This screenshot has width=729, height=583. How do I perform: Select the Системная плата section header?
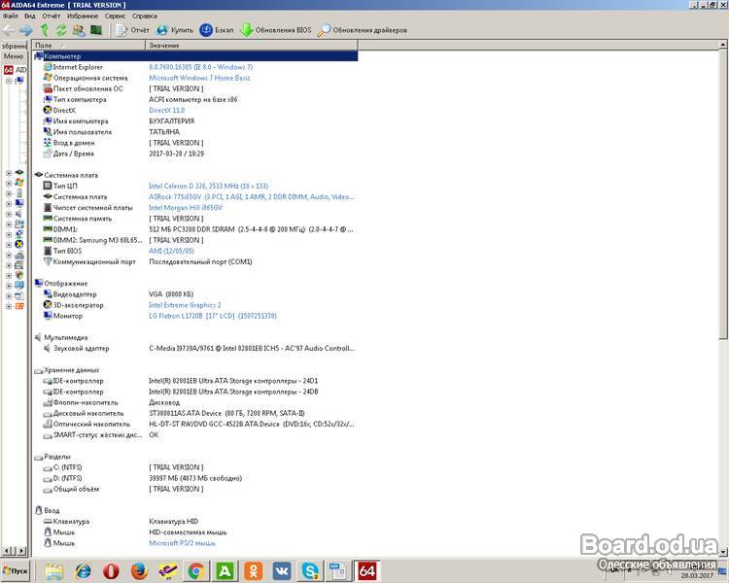71,175
